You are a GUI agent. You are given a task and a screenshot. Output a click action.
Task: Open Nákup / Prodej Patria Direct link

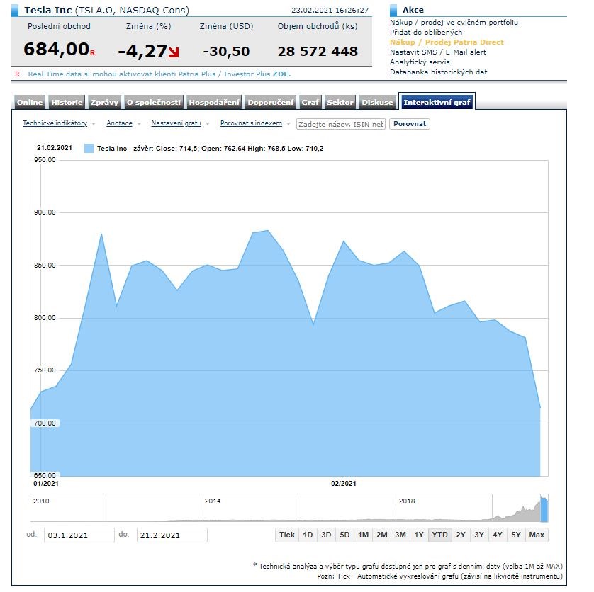447,42
